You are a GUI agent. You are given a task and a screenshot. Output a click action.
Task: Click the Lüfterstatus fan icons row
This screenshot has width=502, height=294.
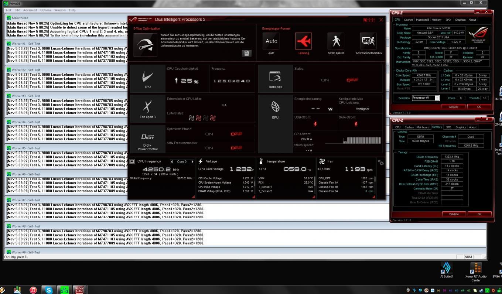pos(202,118)
